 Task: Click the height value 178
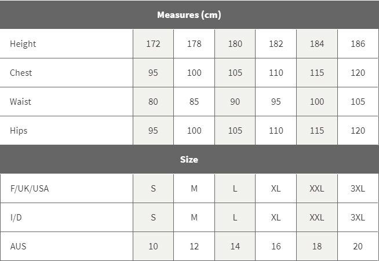tap(194, 44)
